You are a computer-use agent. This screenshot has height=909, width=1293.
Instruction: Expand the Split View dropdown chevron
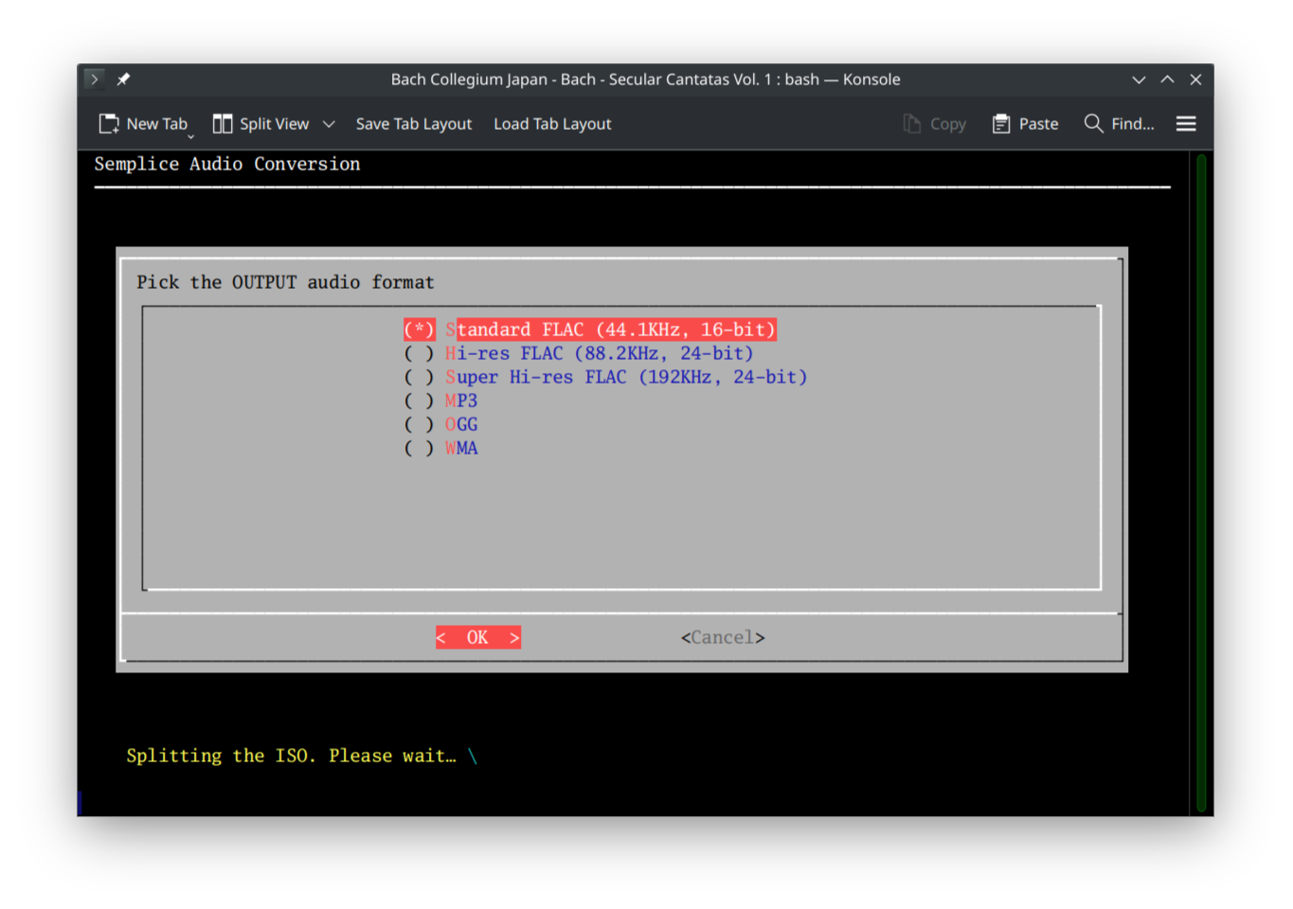tap(329, 123)
